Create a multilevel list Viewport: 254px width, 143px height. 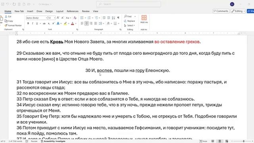pyautogui.click(x=96, y=17)
